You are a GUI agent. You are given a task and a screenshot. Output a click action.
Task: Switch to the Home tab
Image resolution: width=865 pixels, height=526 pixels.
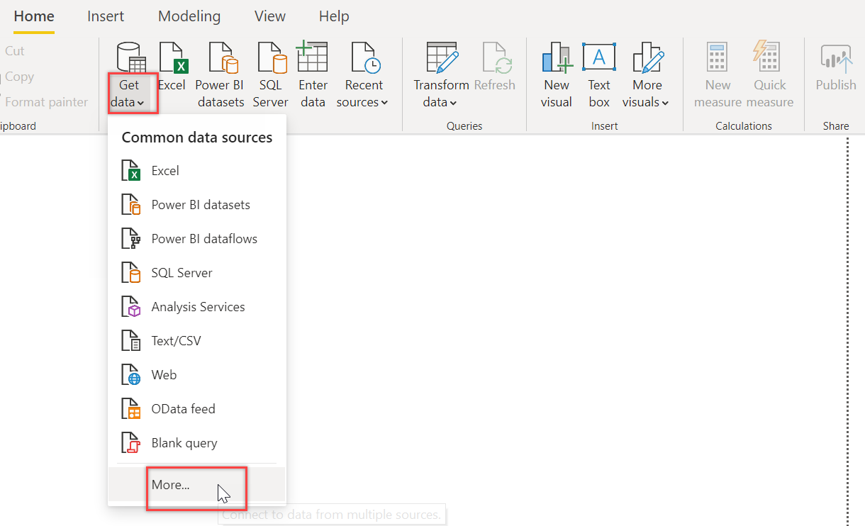[x=34, y=16]
